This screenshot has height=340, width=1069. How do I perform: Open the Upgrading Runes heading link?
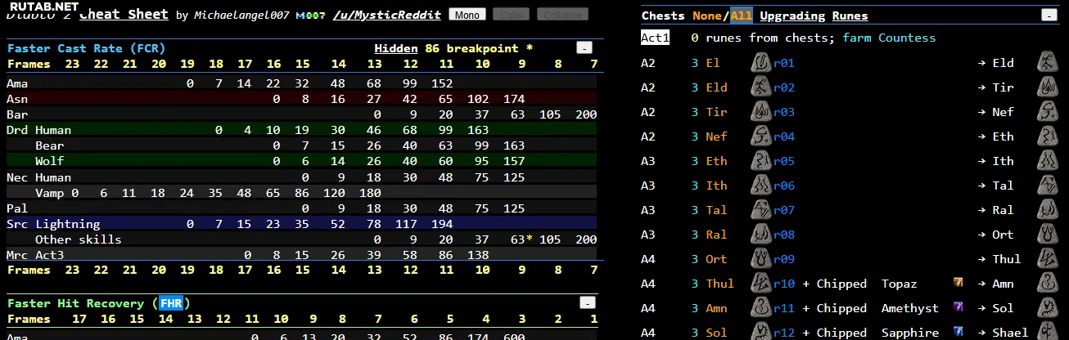[x=814, y=16]
